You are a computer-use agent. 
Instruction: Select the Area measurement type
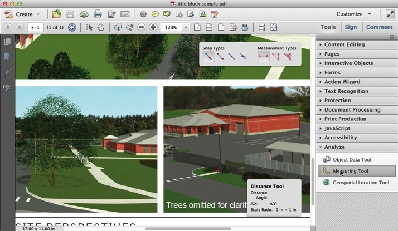coord(288,56)
